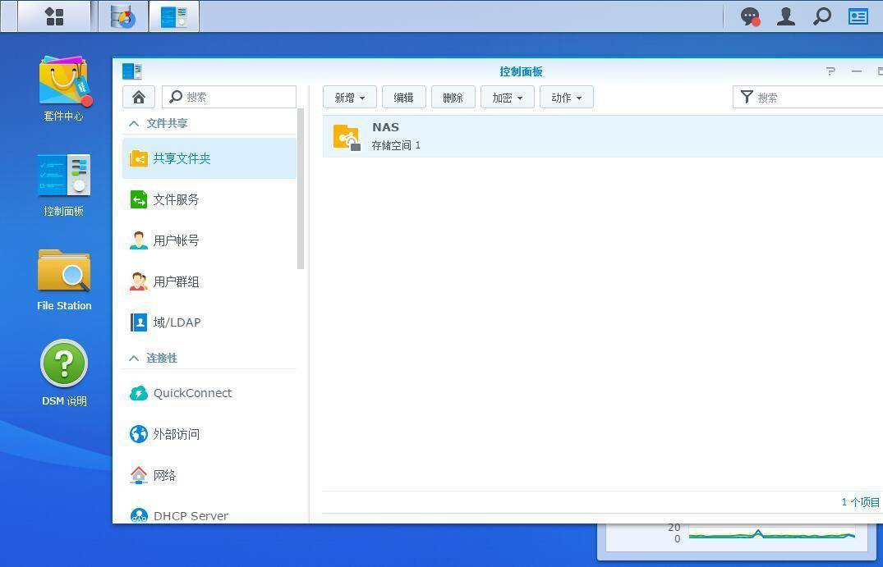Screen dimensions: 883x567
Task: Click the main menu grid icon in taskbar
Action: tap(54, 16)
